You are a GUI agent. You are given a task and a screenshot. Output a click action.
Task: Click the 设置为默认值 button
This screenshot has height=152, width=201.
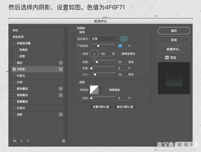pyautogui.click(x=101, y=107)
